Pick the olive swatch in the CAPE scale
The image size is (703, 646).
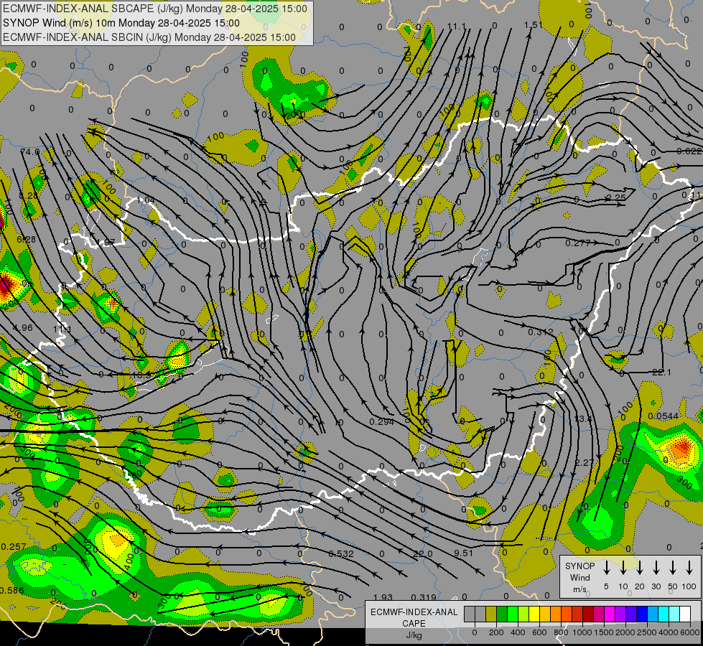[491, 614]
